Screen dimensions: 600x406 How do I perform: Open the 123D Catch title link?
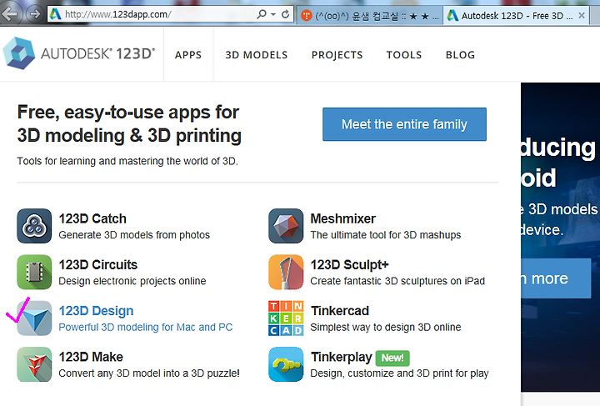pyautogui.click(x=92, y=218)
